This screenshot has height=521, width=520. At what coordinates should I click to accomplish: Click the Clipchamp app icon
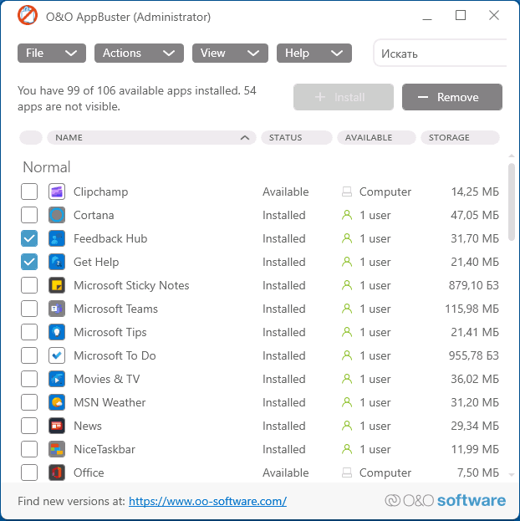tap(57, 192)
